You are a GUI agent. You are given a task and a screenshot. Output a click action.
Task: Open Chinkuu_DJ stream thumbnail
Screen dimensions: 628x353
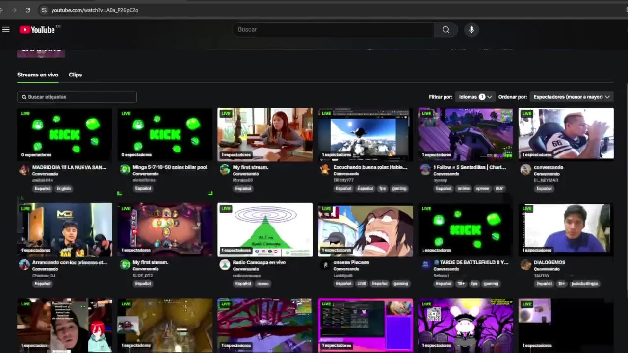pos(65,229)
